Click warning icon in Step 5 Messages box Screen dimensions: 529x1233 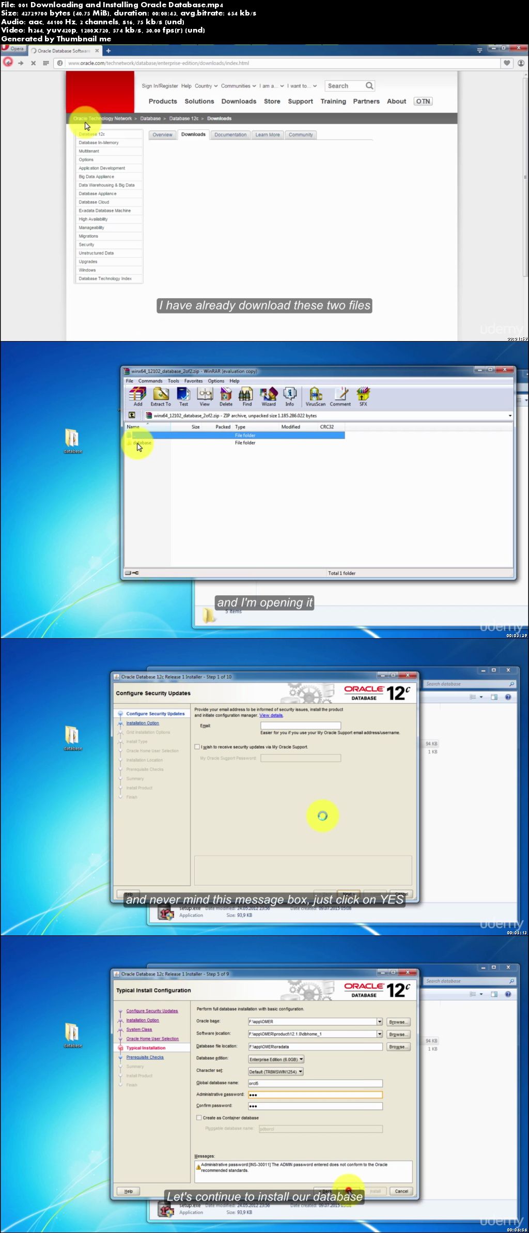point(198,1167)
